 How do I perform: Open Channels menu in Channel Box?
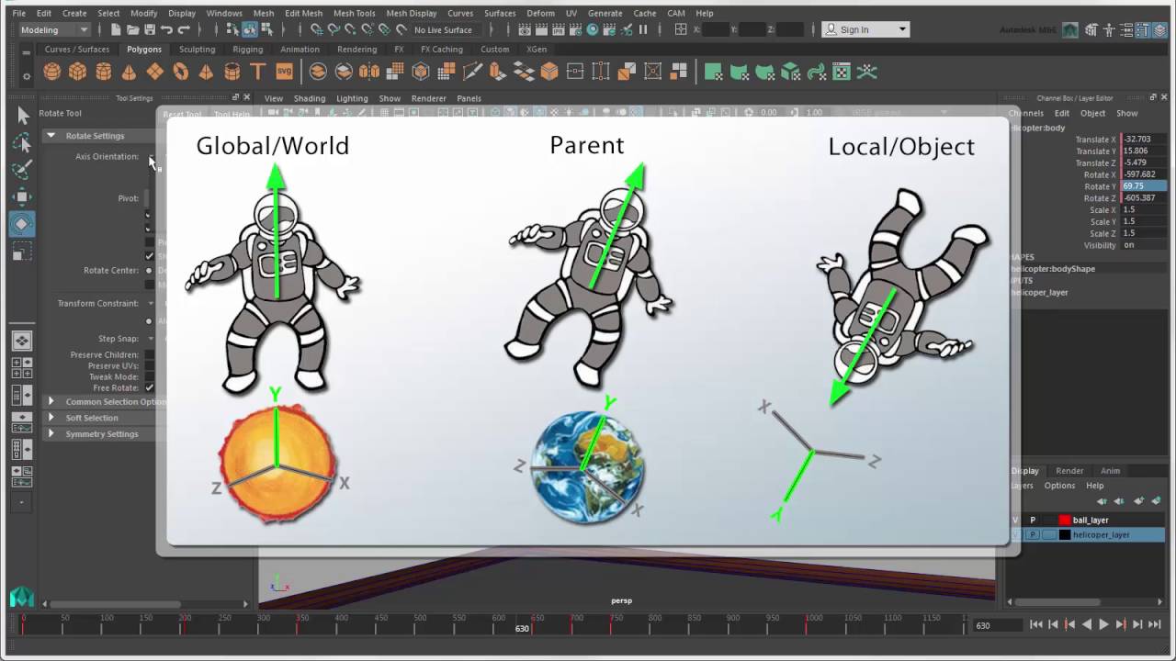click(x=1026, y=113)
